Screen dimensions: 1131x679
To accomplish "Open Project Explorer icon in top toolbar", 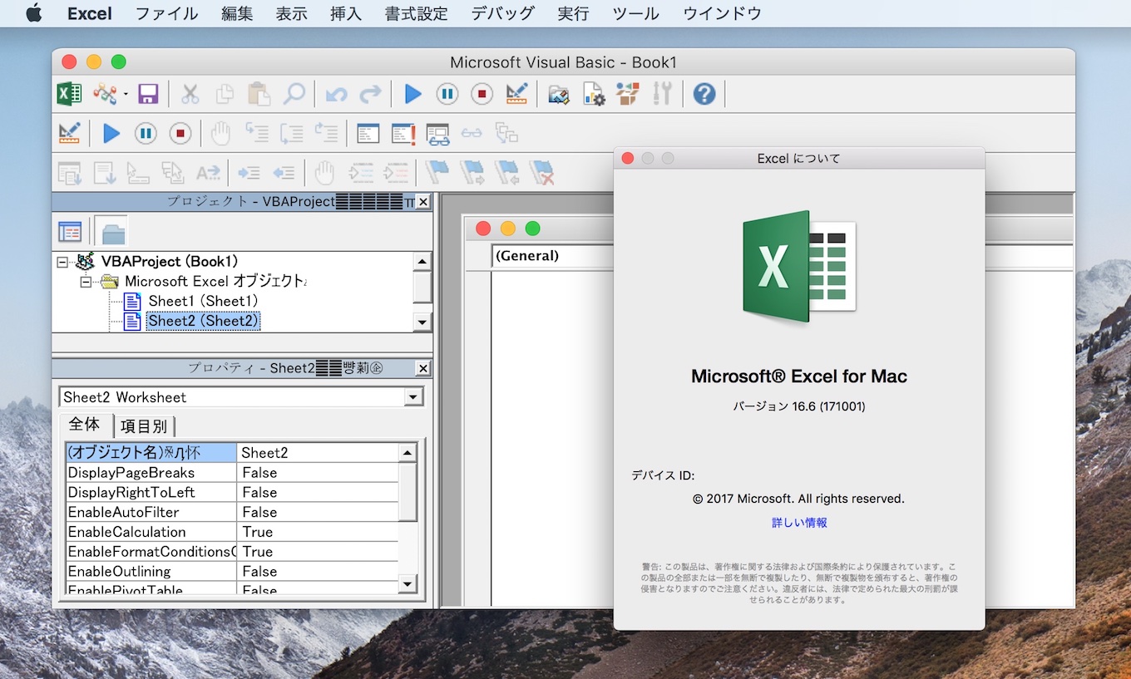I will [558, 94].
